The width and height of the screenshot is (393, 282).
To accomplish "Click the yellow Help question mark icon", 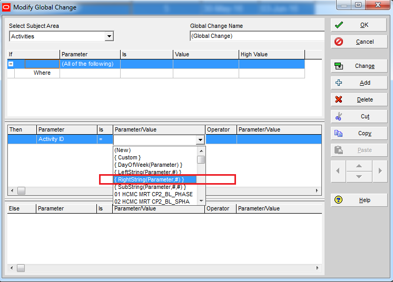I will coord(339,200).
